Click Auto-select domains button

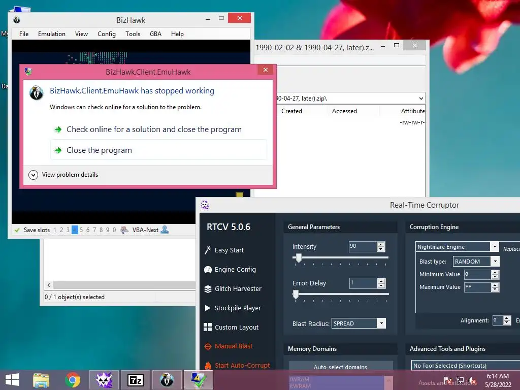click(341, 367)
